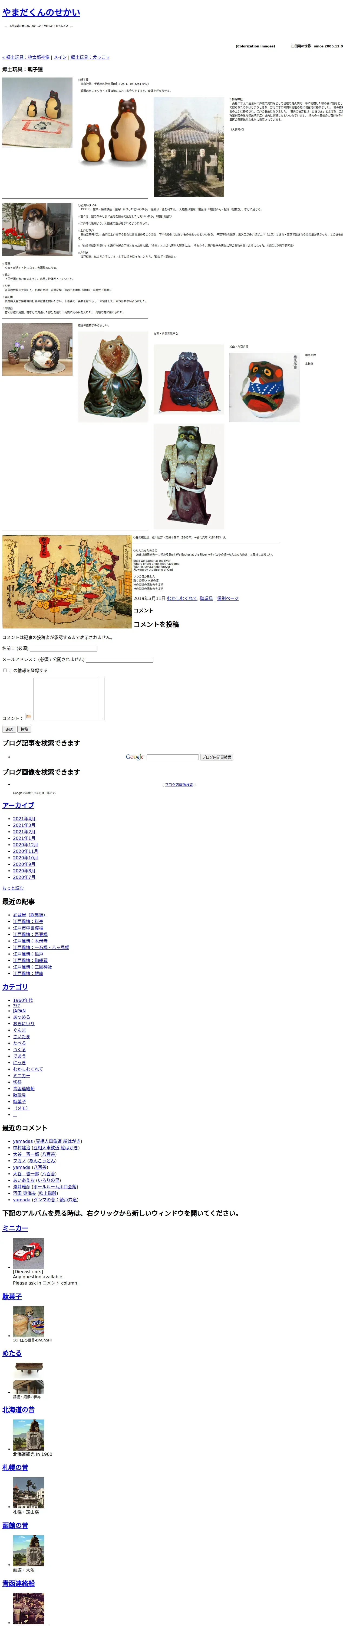Click the tanuki statue with straw hat photo

pyautogui.click(x=37, y=229)
